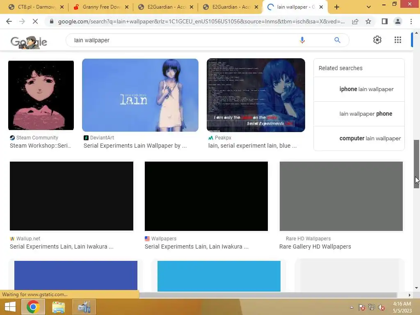Open DeviantArt Lain wallpaper image
The image size is (420, 315).
point(140,95)
